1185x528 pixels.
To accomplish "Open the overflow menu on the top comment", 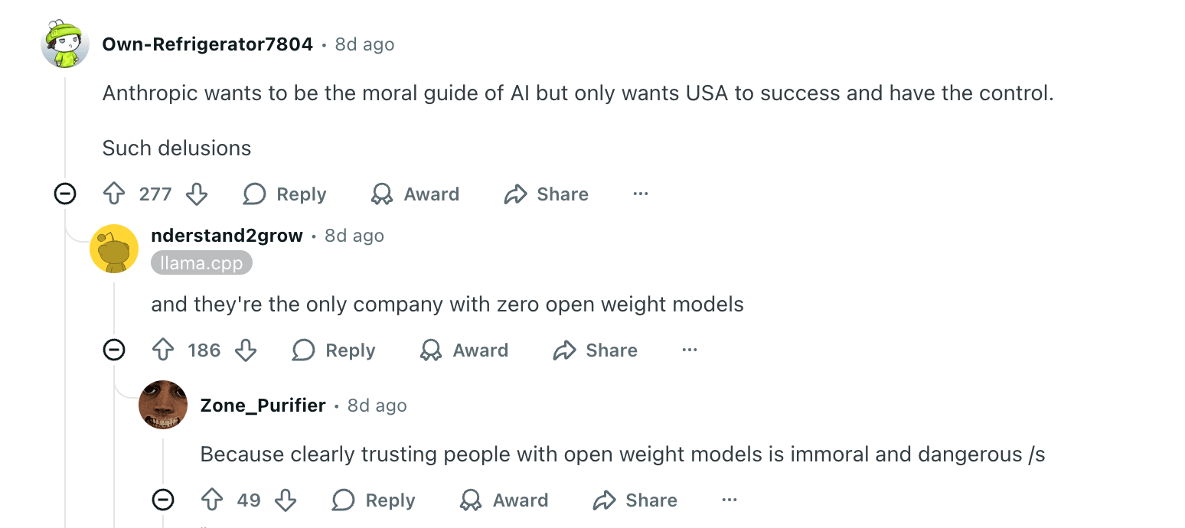I will (x=640, y=194).
